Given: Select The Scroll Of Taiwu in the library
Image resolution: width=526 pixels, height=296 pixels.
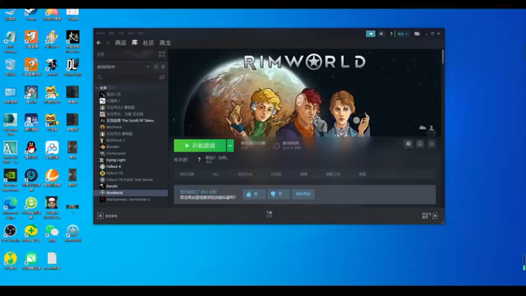Looking at the screenshot, I should (131, 120).
